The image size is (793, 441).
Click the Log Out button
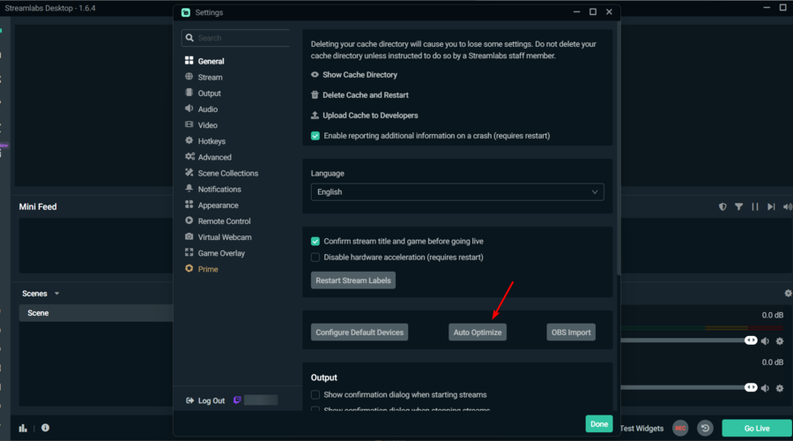pyautogui.click(x=205, y=400)
